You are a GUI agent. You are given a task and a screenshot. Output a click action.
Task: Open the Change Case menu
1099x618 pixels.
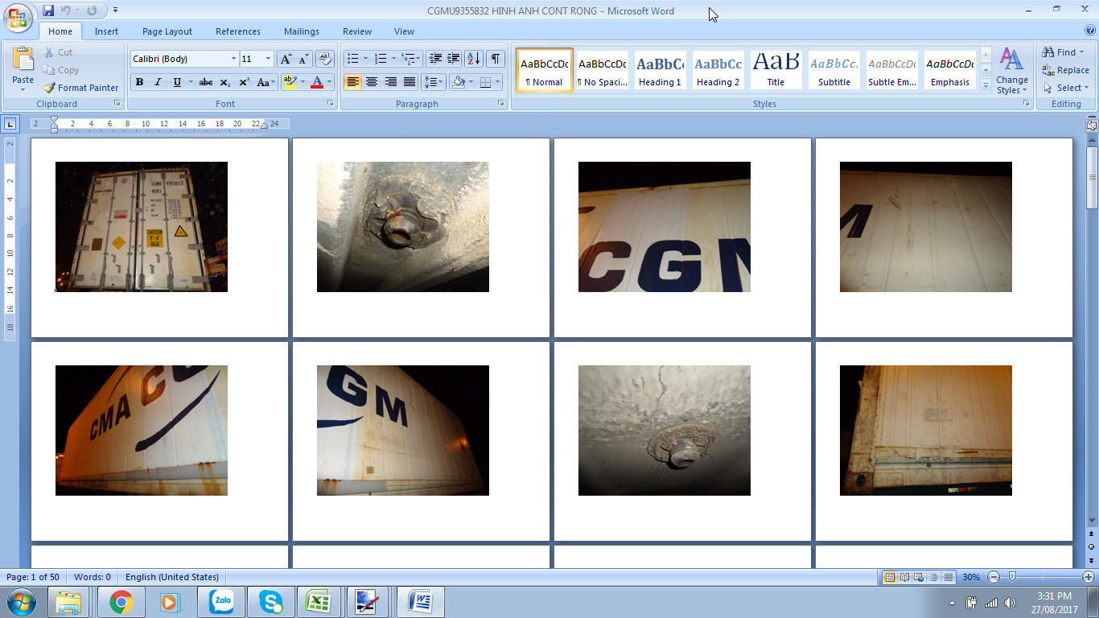pyautogui.click(x=265, y=82)
